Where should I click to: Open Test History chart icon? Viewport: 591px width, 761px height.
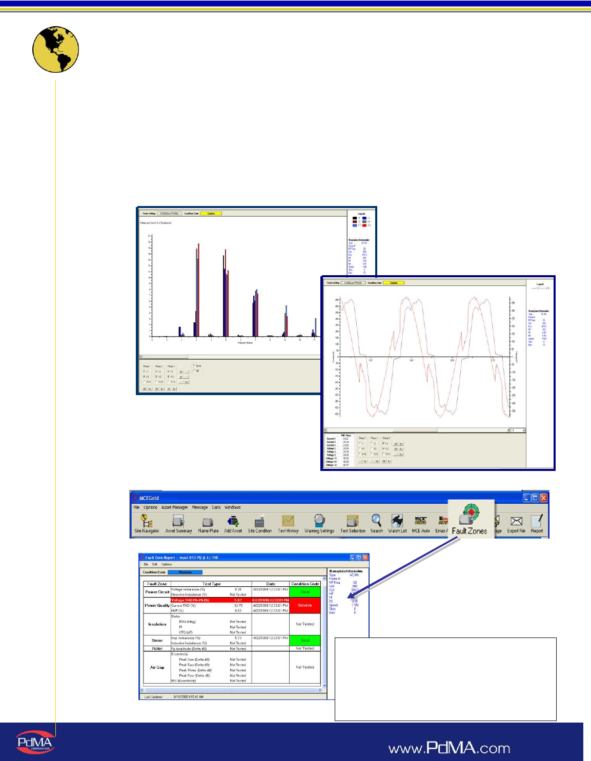coord(288,524)
